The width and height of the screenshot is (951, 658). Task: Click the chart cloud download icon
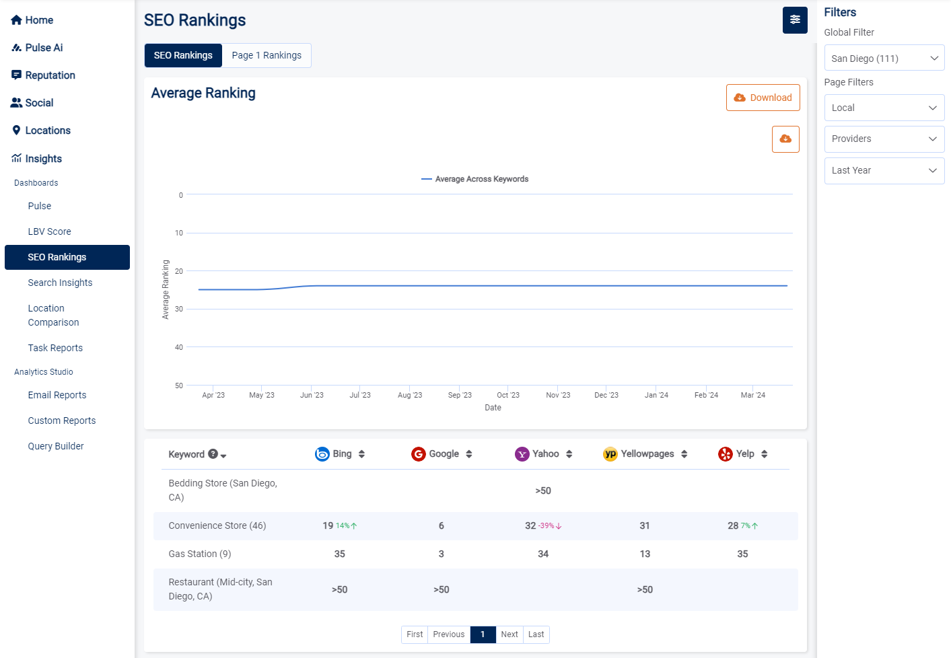click(785, 139)
